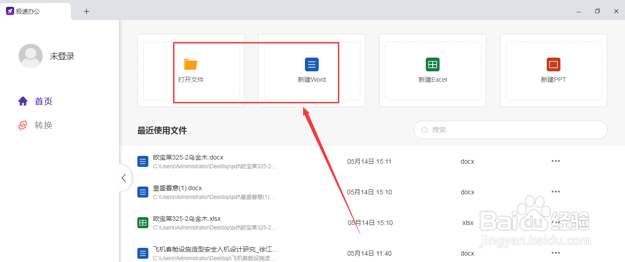Click docx icon beside 欧宝莱325-2乌金木.docx
Viewport: 625px width, 262px height.
click(143, 161)
